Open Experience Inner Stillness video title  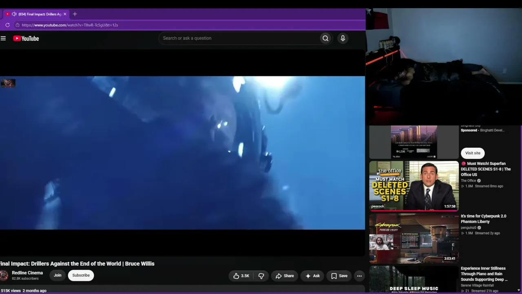(484, 274)
